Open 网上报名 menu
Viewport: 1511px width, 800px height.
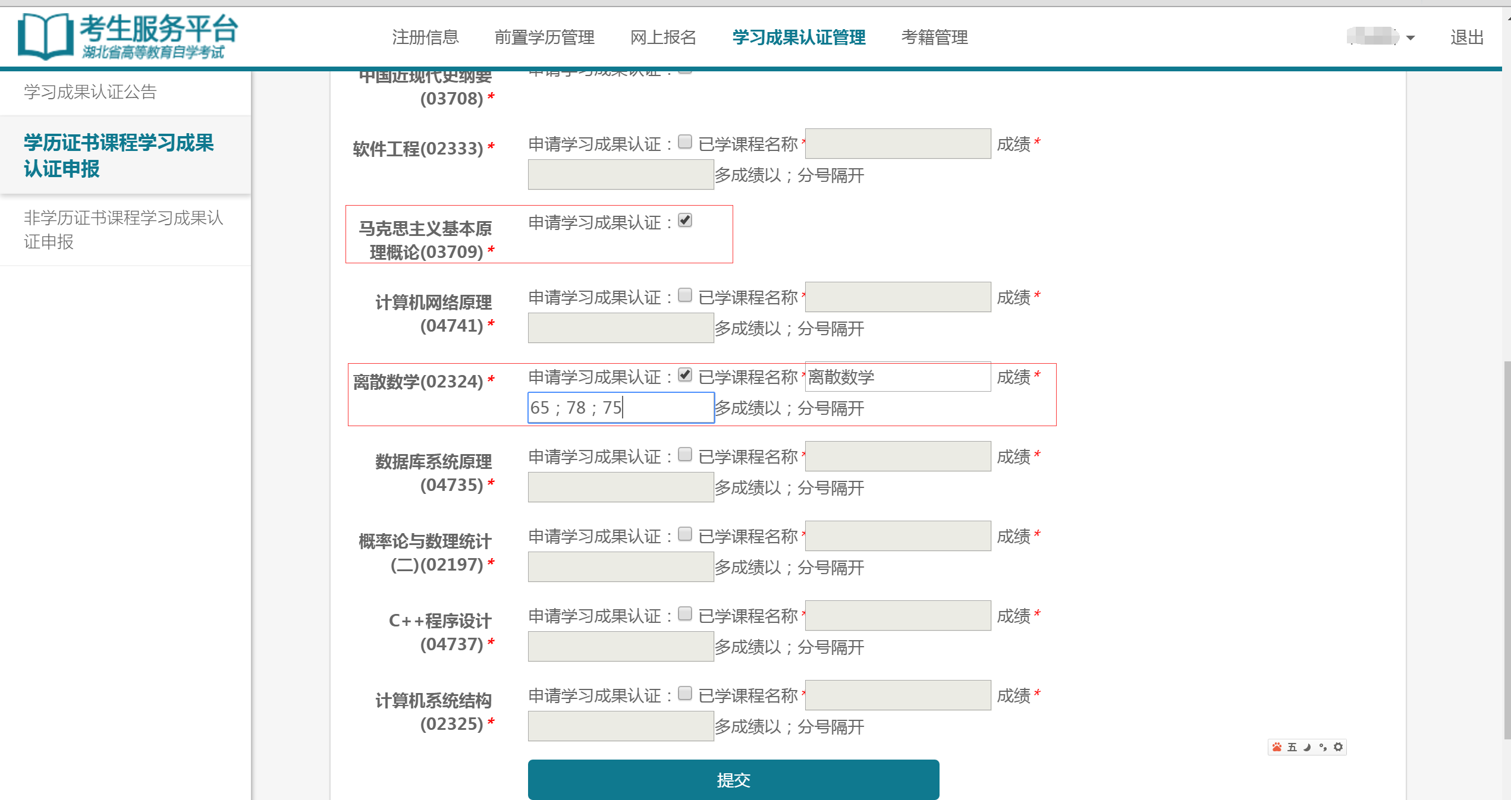click(x=664, y=37)
